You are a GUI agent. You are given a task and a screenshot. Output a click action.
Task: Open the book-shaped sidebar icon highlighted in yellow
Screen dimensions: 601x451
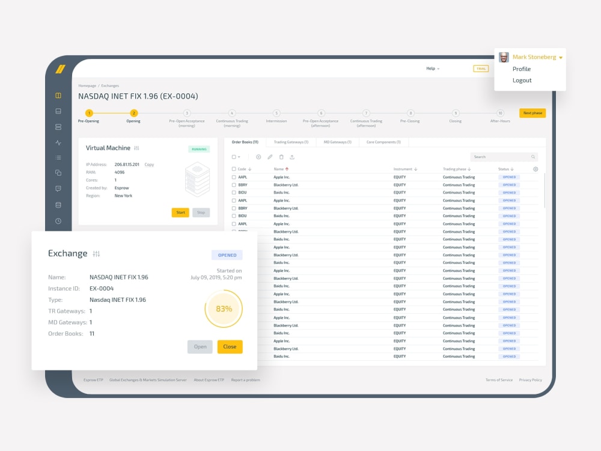click(58, 96)
